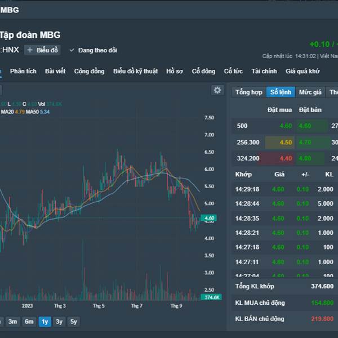Click the bid volume 324.200 cell

pyautogui.click(x=248, y=158)
